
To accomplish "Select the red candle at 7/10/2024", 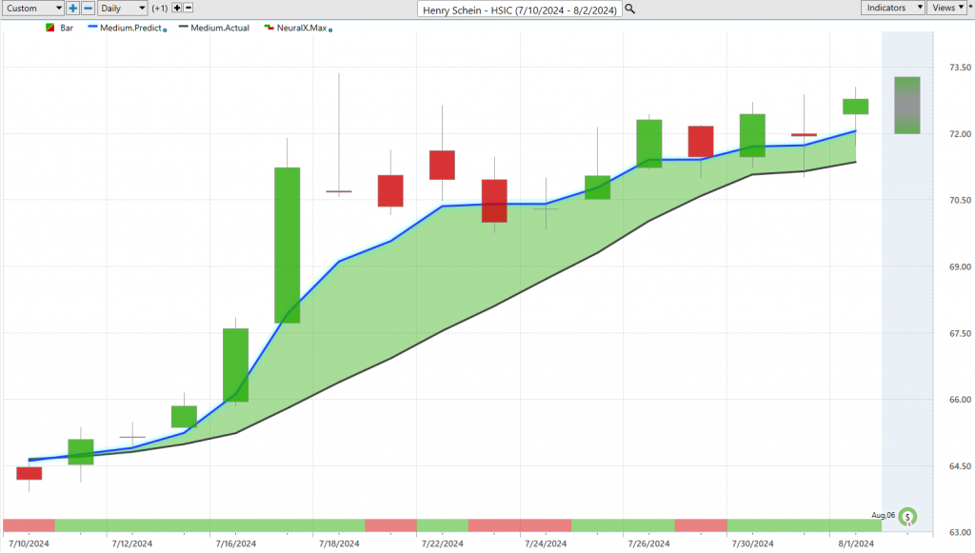I will pyautogui.click(x=29, y=473).
